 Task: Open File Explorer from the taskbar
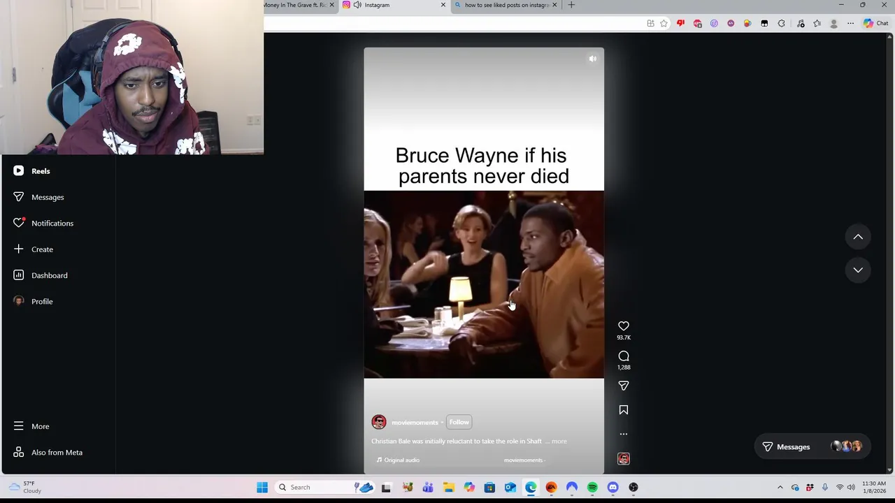point(448,488)
